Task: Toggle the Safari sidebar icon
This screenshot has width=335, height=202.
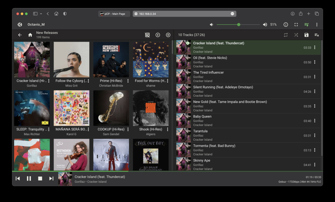Action: pos(35,14)
